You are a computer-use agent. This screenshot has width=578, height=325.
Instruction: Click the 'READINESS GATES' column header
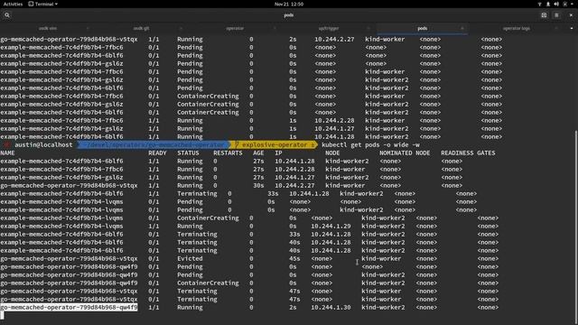coord(468,153)
